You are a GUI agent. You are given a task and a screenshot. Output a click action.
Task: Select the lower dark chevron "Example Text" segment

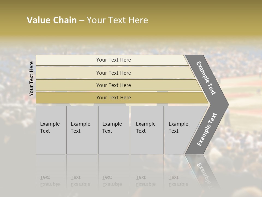(207, 129)
